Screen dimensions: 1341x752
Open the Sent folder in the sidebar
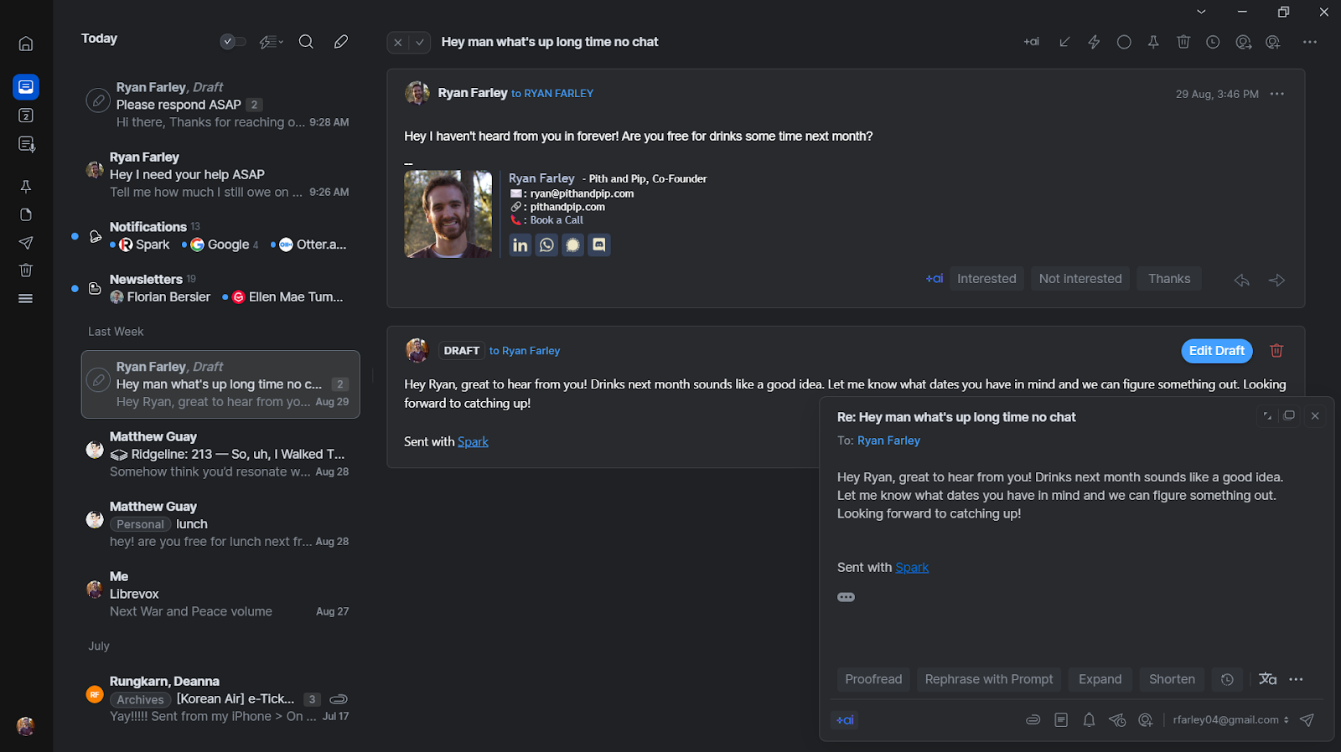click(26, 243)
